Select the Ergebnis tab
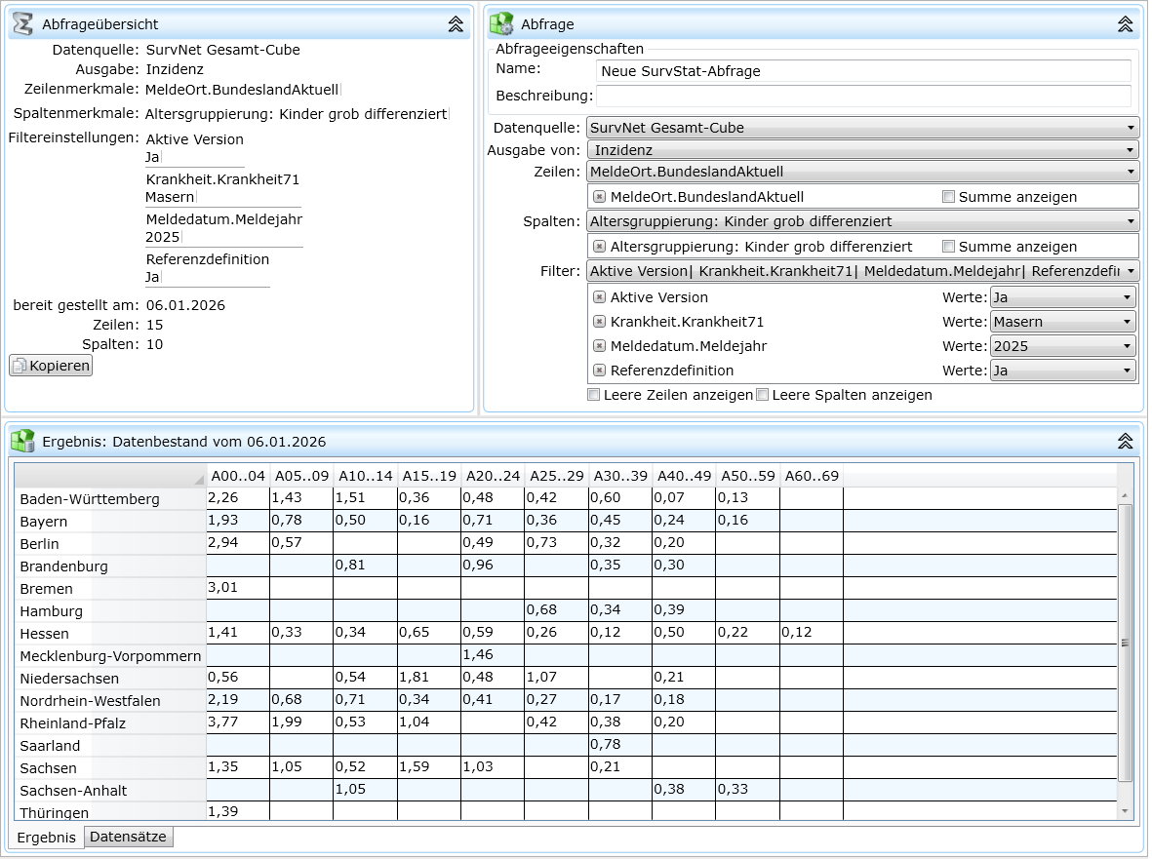The width and height of the screenshot is (1152, 859). click(x=46, y=838)
